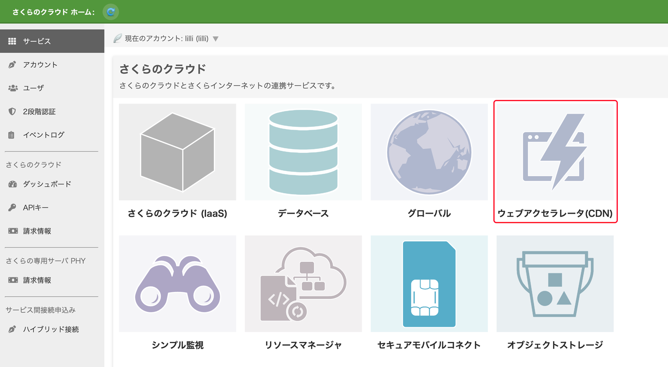Click the さくらのクラウド ホーム header title

point(53,12)
